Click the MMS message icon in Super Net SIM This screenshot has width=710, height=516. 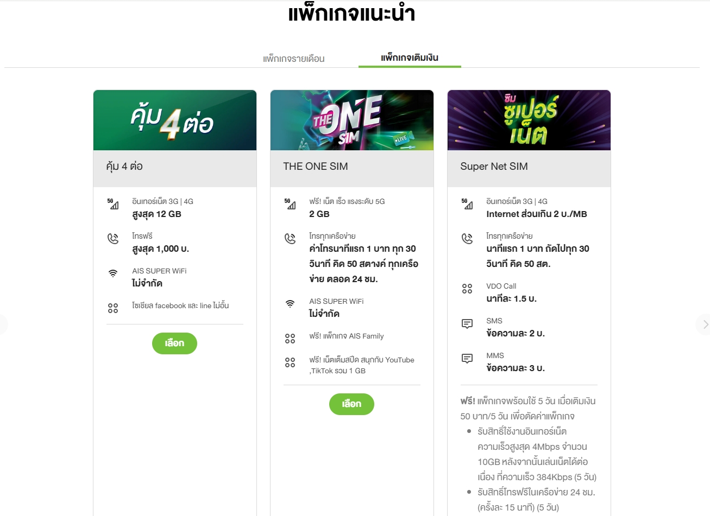tap(467, 358)
